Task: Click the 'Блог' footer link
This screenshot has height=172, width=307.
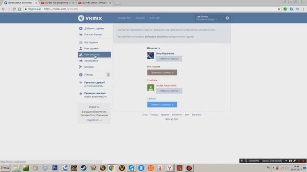Action: (187, 115)
